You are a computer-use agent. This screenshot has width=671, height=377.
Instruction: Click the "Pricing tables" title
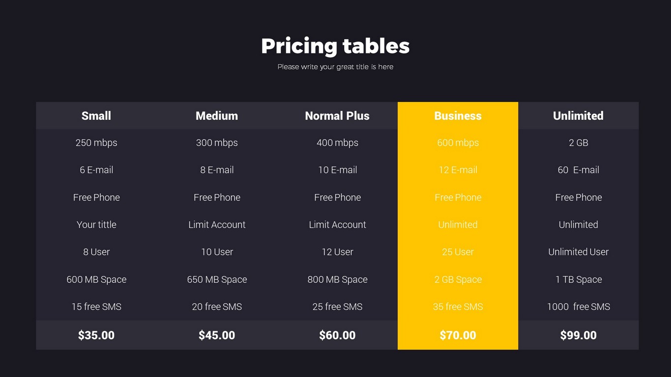coord(335,46)
